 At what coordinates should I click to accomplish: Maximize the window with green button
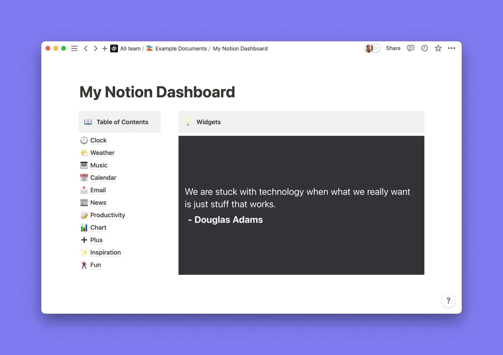coord(63,48)
